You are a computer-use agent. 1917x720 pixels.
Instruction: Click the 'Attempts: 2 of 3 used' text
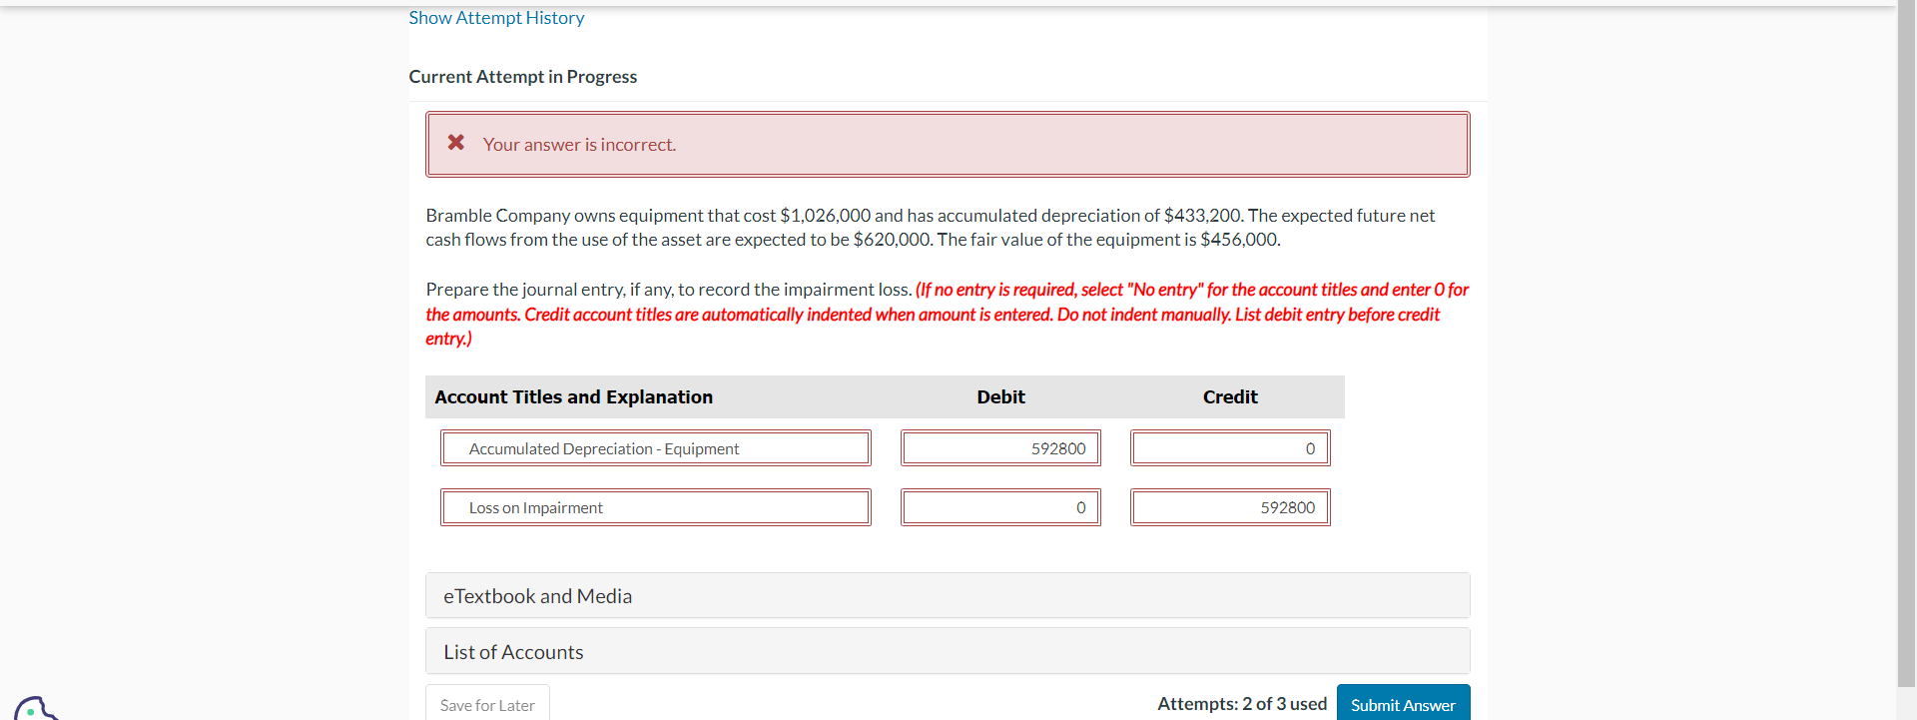tap(1242, 704)
